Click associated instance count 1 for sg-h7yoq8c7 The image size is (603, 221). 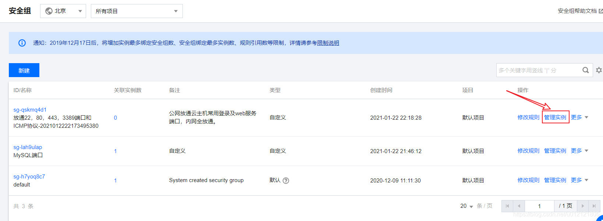tap(116, 181)
